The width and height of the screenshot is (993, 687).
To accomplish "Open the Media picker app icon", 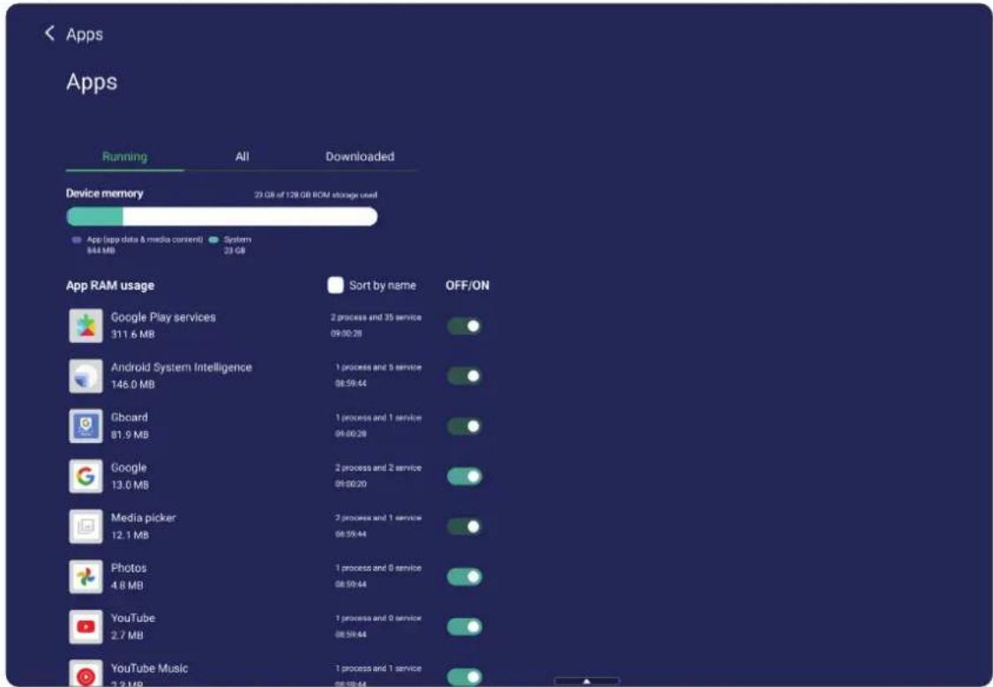I will pos(86,526).
